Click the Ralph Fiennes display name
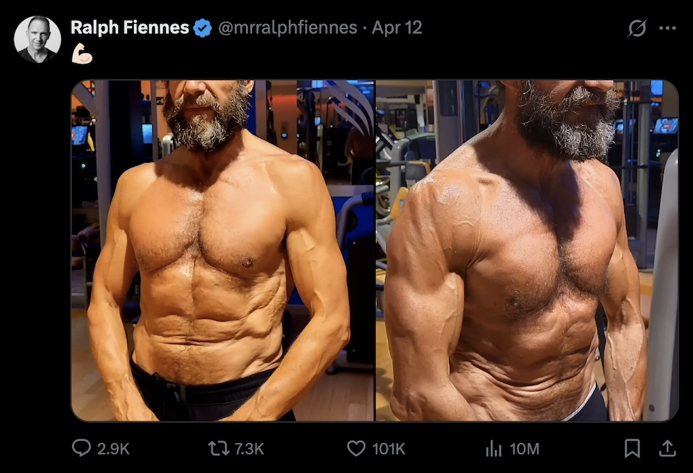The width and height of the screenshot is (693, 473). pyautogui.click(x=130, y=28)
